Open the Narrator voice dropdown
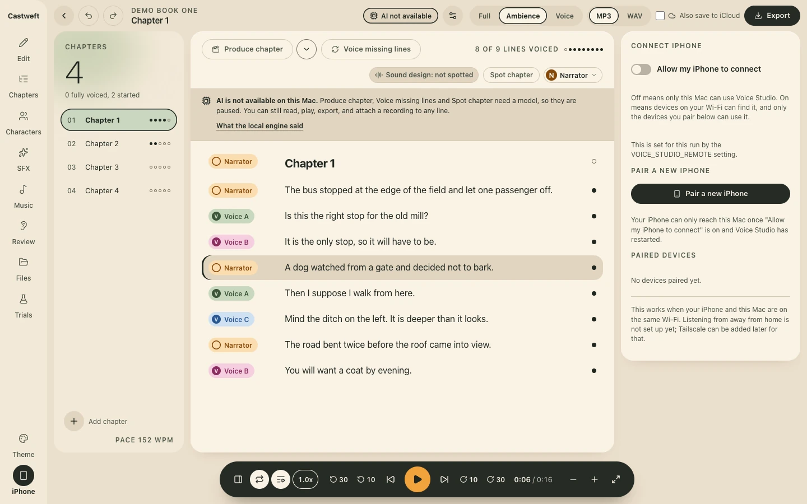 [x=573, y=75]
